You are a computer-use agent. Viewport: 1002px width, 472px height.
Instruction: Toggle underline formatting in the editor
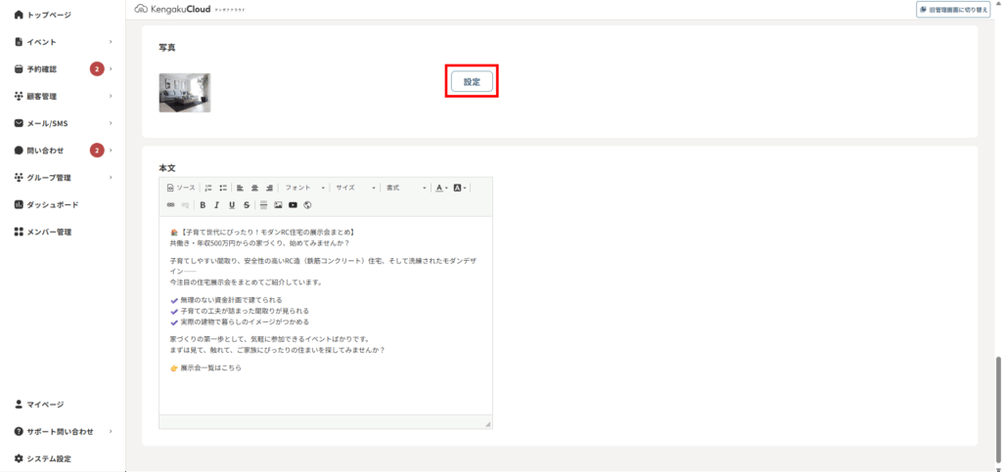pos(232,205)
